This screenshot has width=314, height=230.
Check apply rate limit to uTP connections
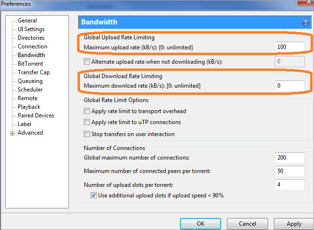[x=87, y=123]
